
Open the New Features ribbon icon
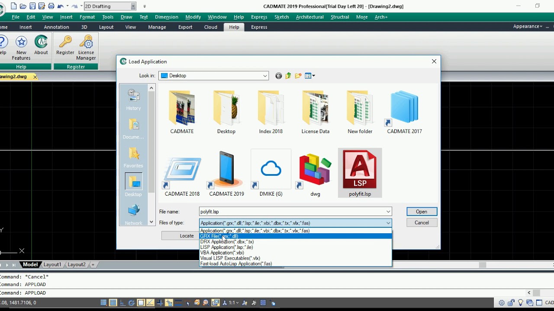pyautogui.click(x=21, y=48)
